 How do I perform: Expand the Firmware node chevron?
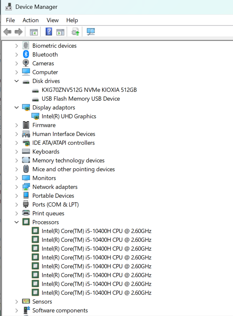pyautogui.click(x=17, y=125)
